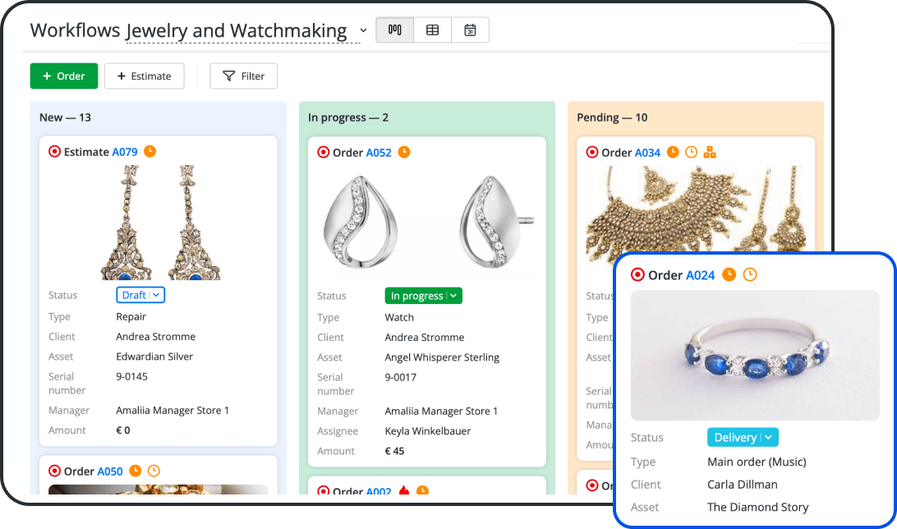
Task: Add a new Estimate
Action: [144, 76]
